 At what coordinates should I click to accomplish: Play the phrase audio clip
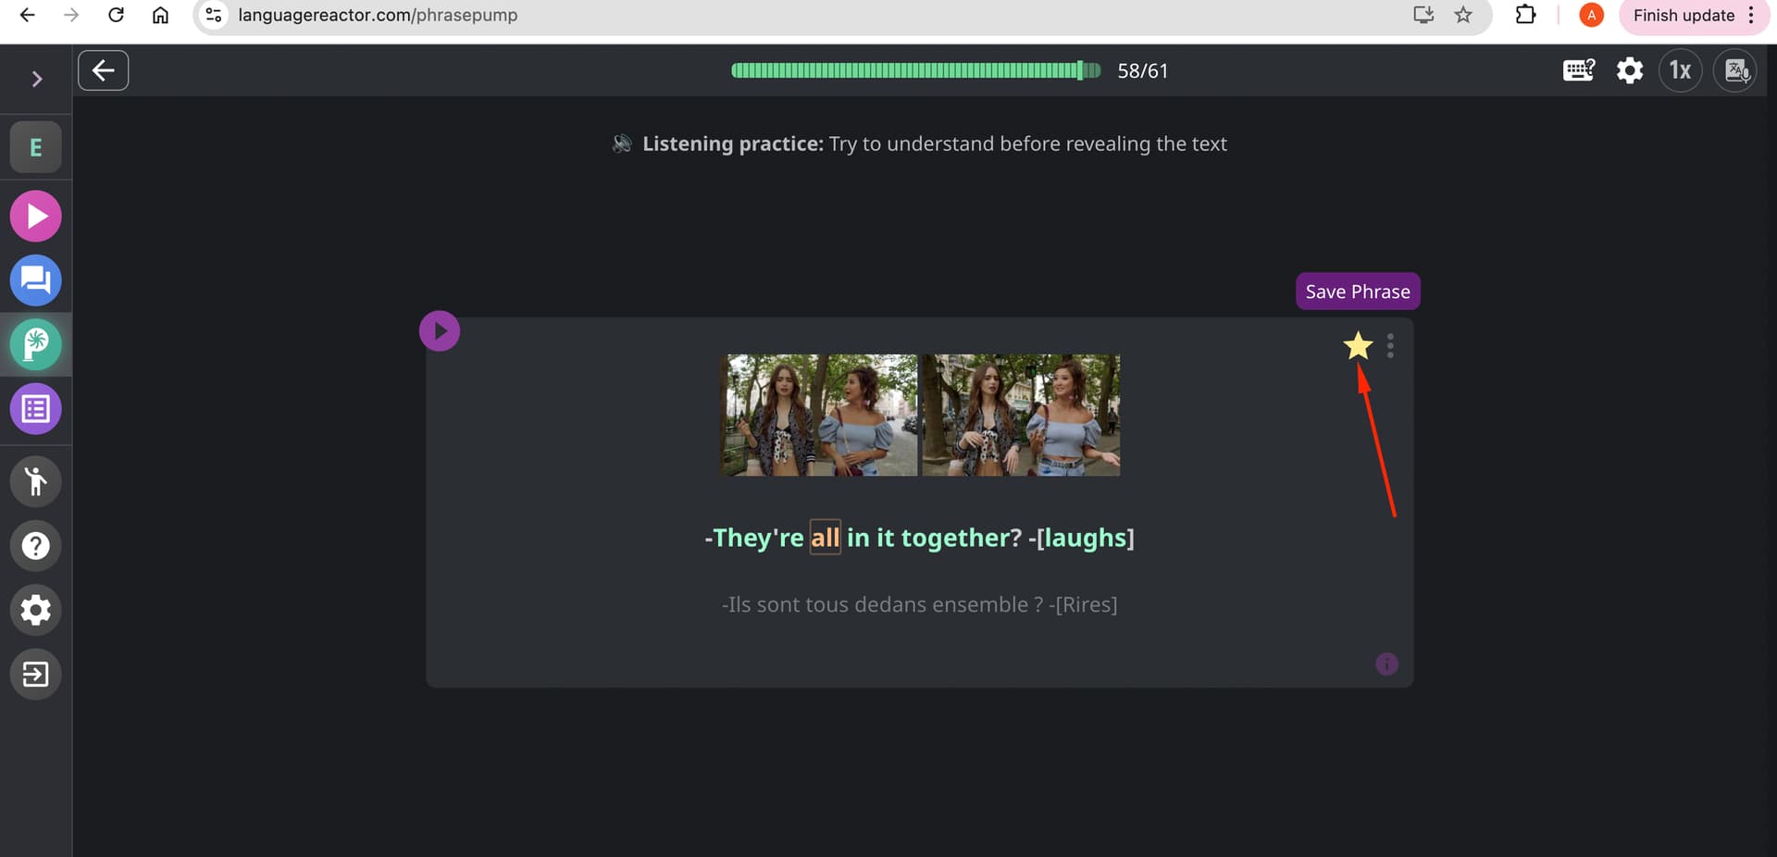(x=440, y=331)
